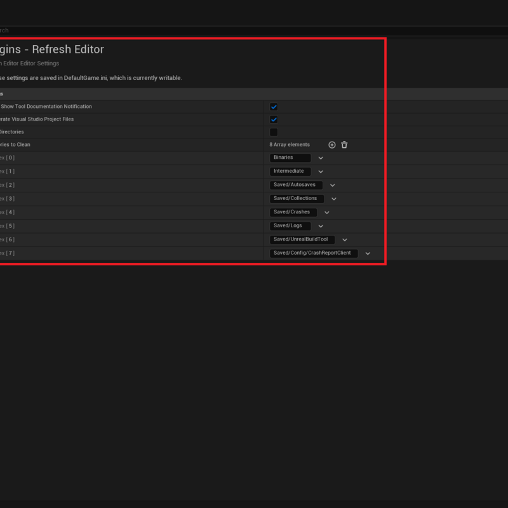
Task: Open chevron menu for Saved/Autosaves entry
Action: tap(332, 185)
